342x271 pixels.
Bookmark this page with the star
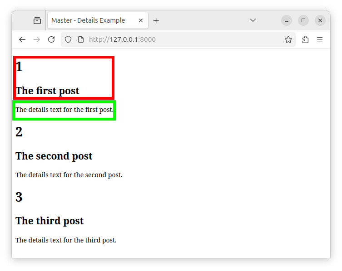click(x=288, y=39)
